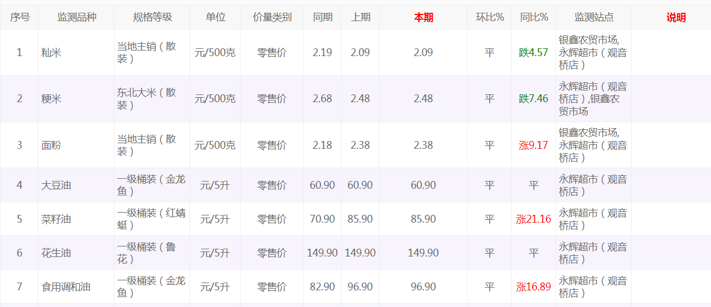Click the 籼米 product name cell

[x=51, y=53]
